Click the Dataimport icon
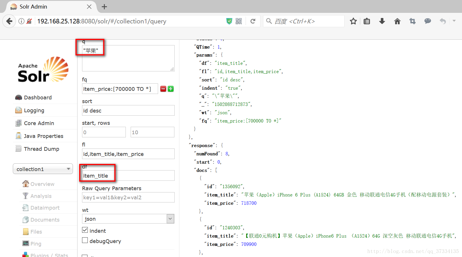This screenshot has width=462, height=257. click(x=26, y=208)
